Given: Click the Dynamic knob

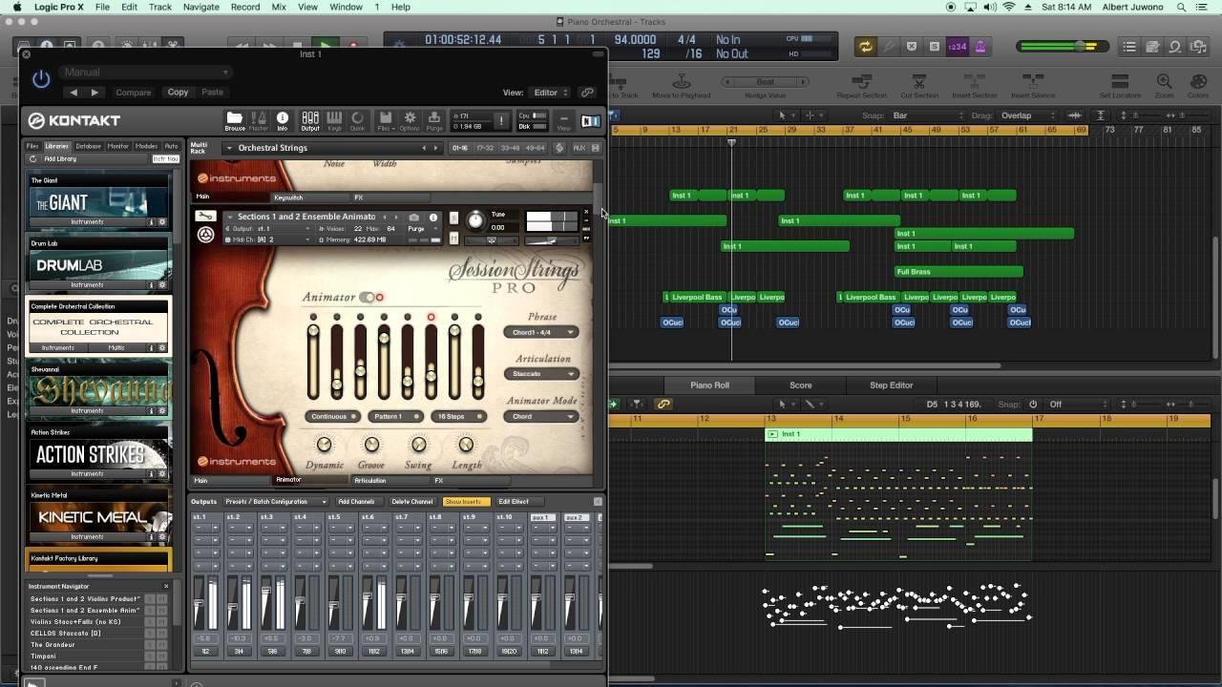Looking at the screenshot, I should [x=324, y=445].
